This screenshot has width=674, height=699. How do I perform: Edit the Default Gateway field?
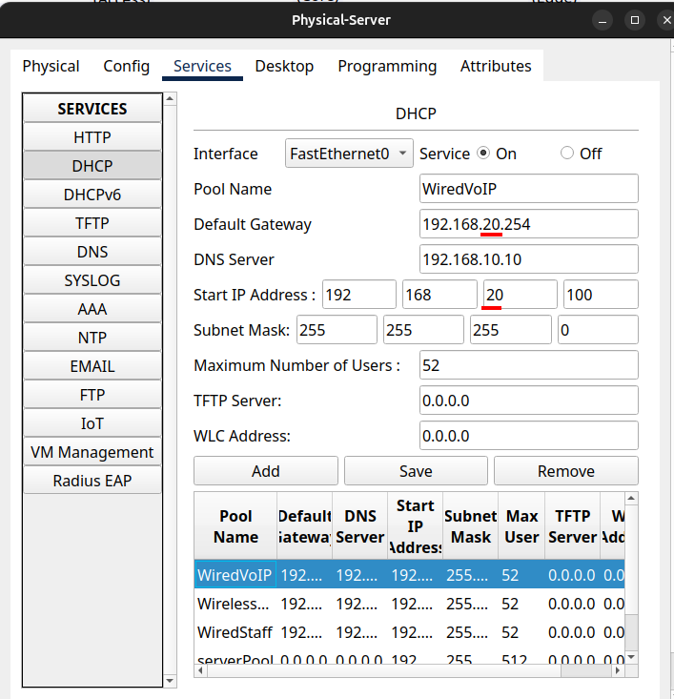coord(529,224)
